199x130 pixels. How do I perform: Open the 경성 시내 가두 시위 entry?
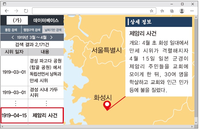45,92
